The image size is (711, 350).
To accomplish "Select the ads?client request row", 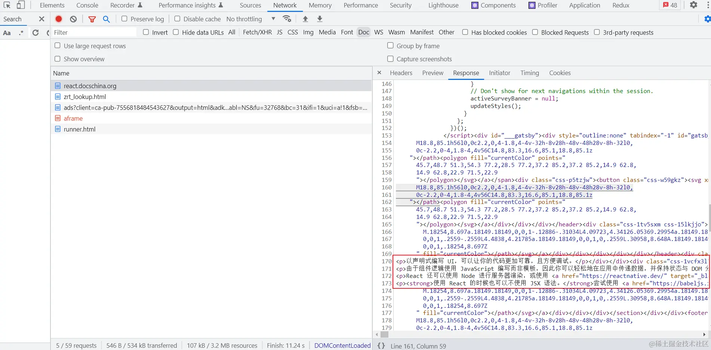I will pyautogui.click(x=211, y=108).
